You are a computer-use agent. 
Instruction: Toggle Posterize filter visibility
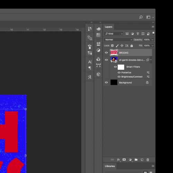[x=119, y=73]
